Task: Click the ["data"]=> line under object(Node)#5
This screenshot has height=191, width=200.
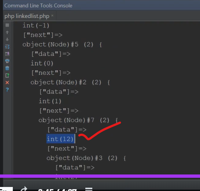Action: (x=51, y=54)
